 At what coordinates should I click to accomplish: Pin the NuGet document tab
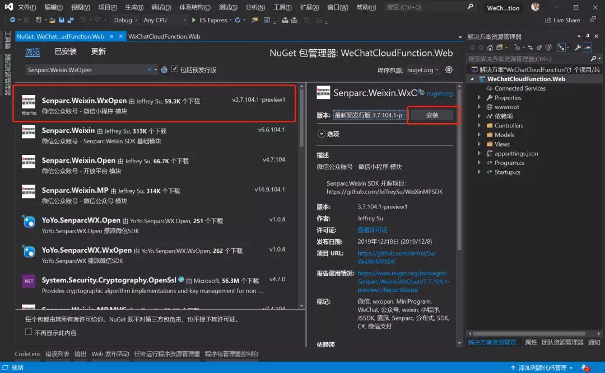tap(111, 36)
